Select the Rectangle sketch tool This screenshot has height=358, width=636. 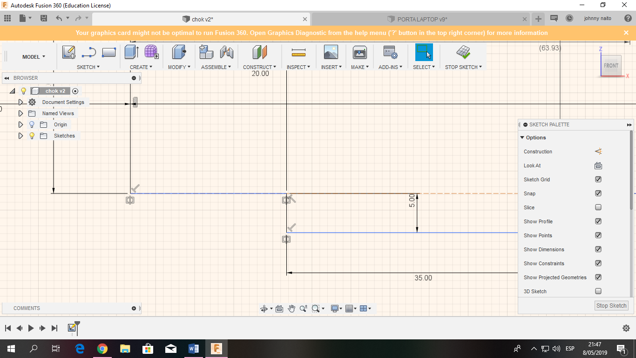point(109,52)
